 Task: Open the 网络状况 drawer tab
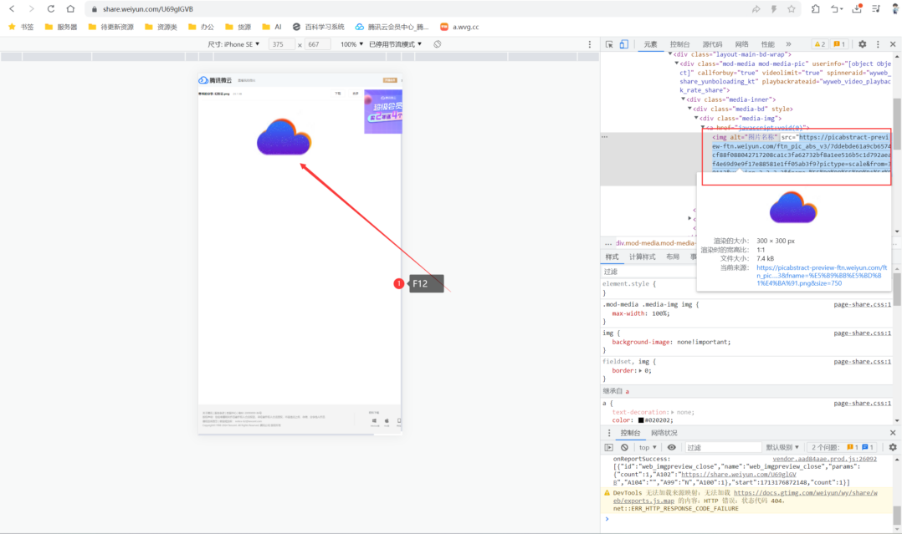pos(664,433)
